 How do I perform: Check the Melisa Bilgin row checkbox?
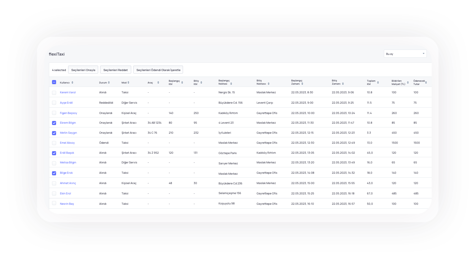pyautogui.click(x=54, y=163)
